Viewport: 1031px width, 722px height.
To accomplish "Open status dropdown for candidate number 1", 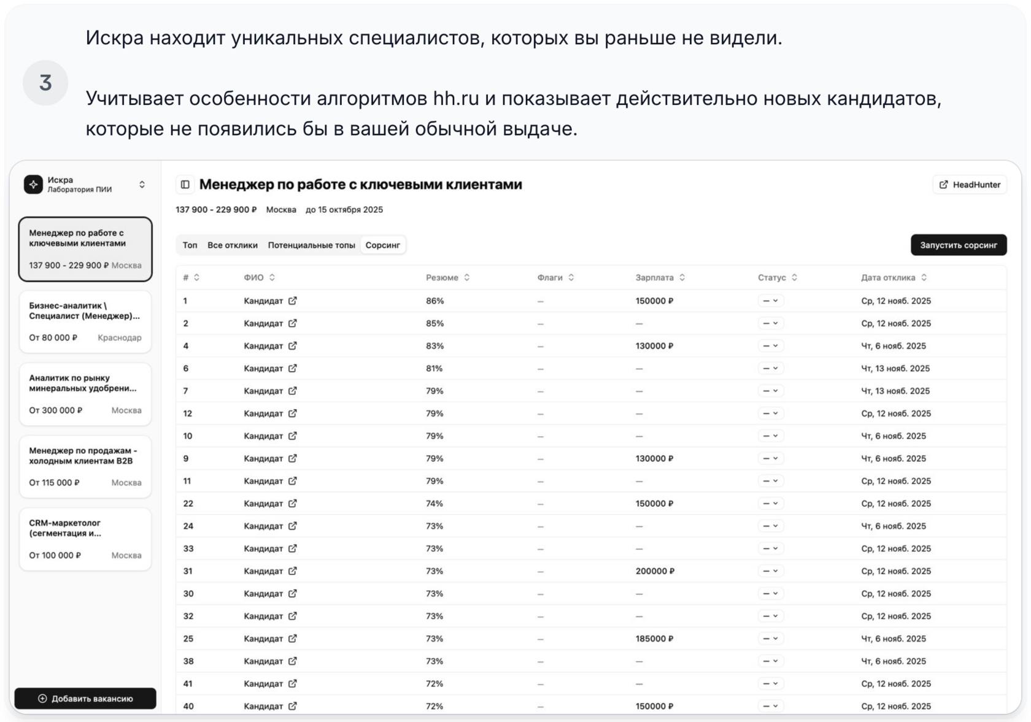I will pyautogui.click(x=771, y=301).
